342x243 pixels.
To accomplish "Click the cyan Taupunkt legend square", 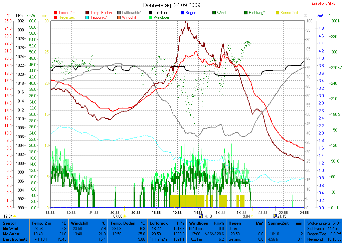I will tap(88, 17).
